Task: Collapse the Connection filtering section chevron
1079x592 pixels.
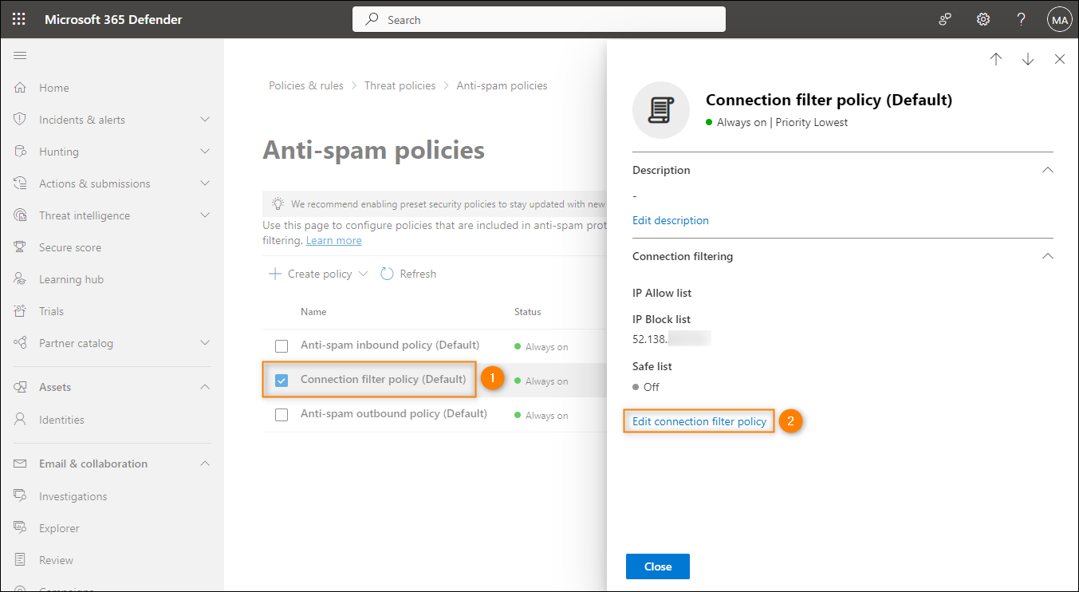Action: click(1048, 256)
